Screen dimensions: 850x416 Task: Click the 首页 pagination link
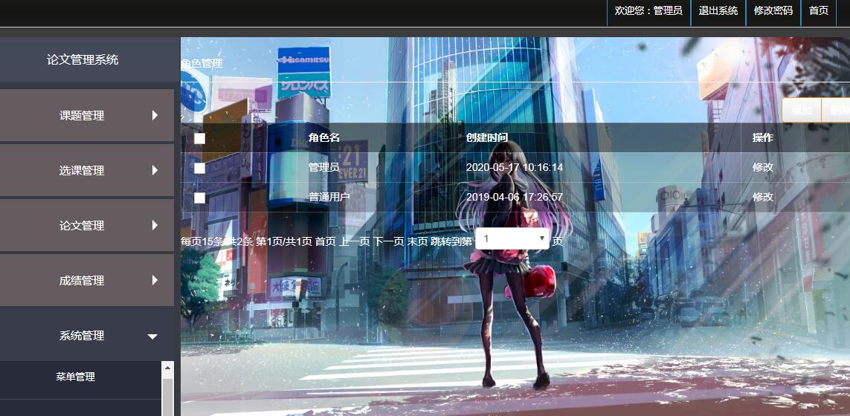tap(325, 241)
